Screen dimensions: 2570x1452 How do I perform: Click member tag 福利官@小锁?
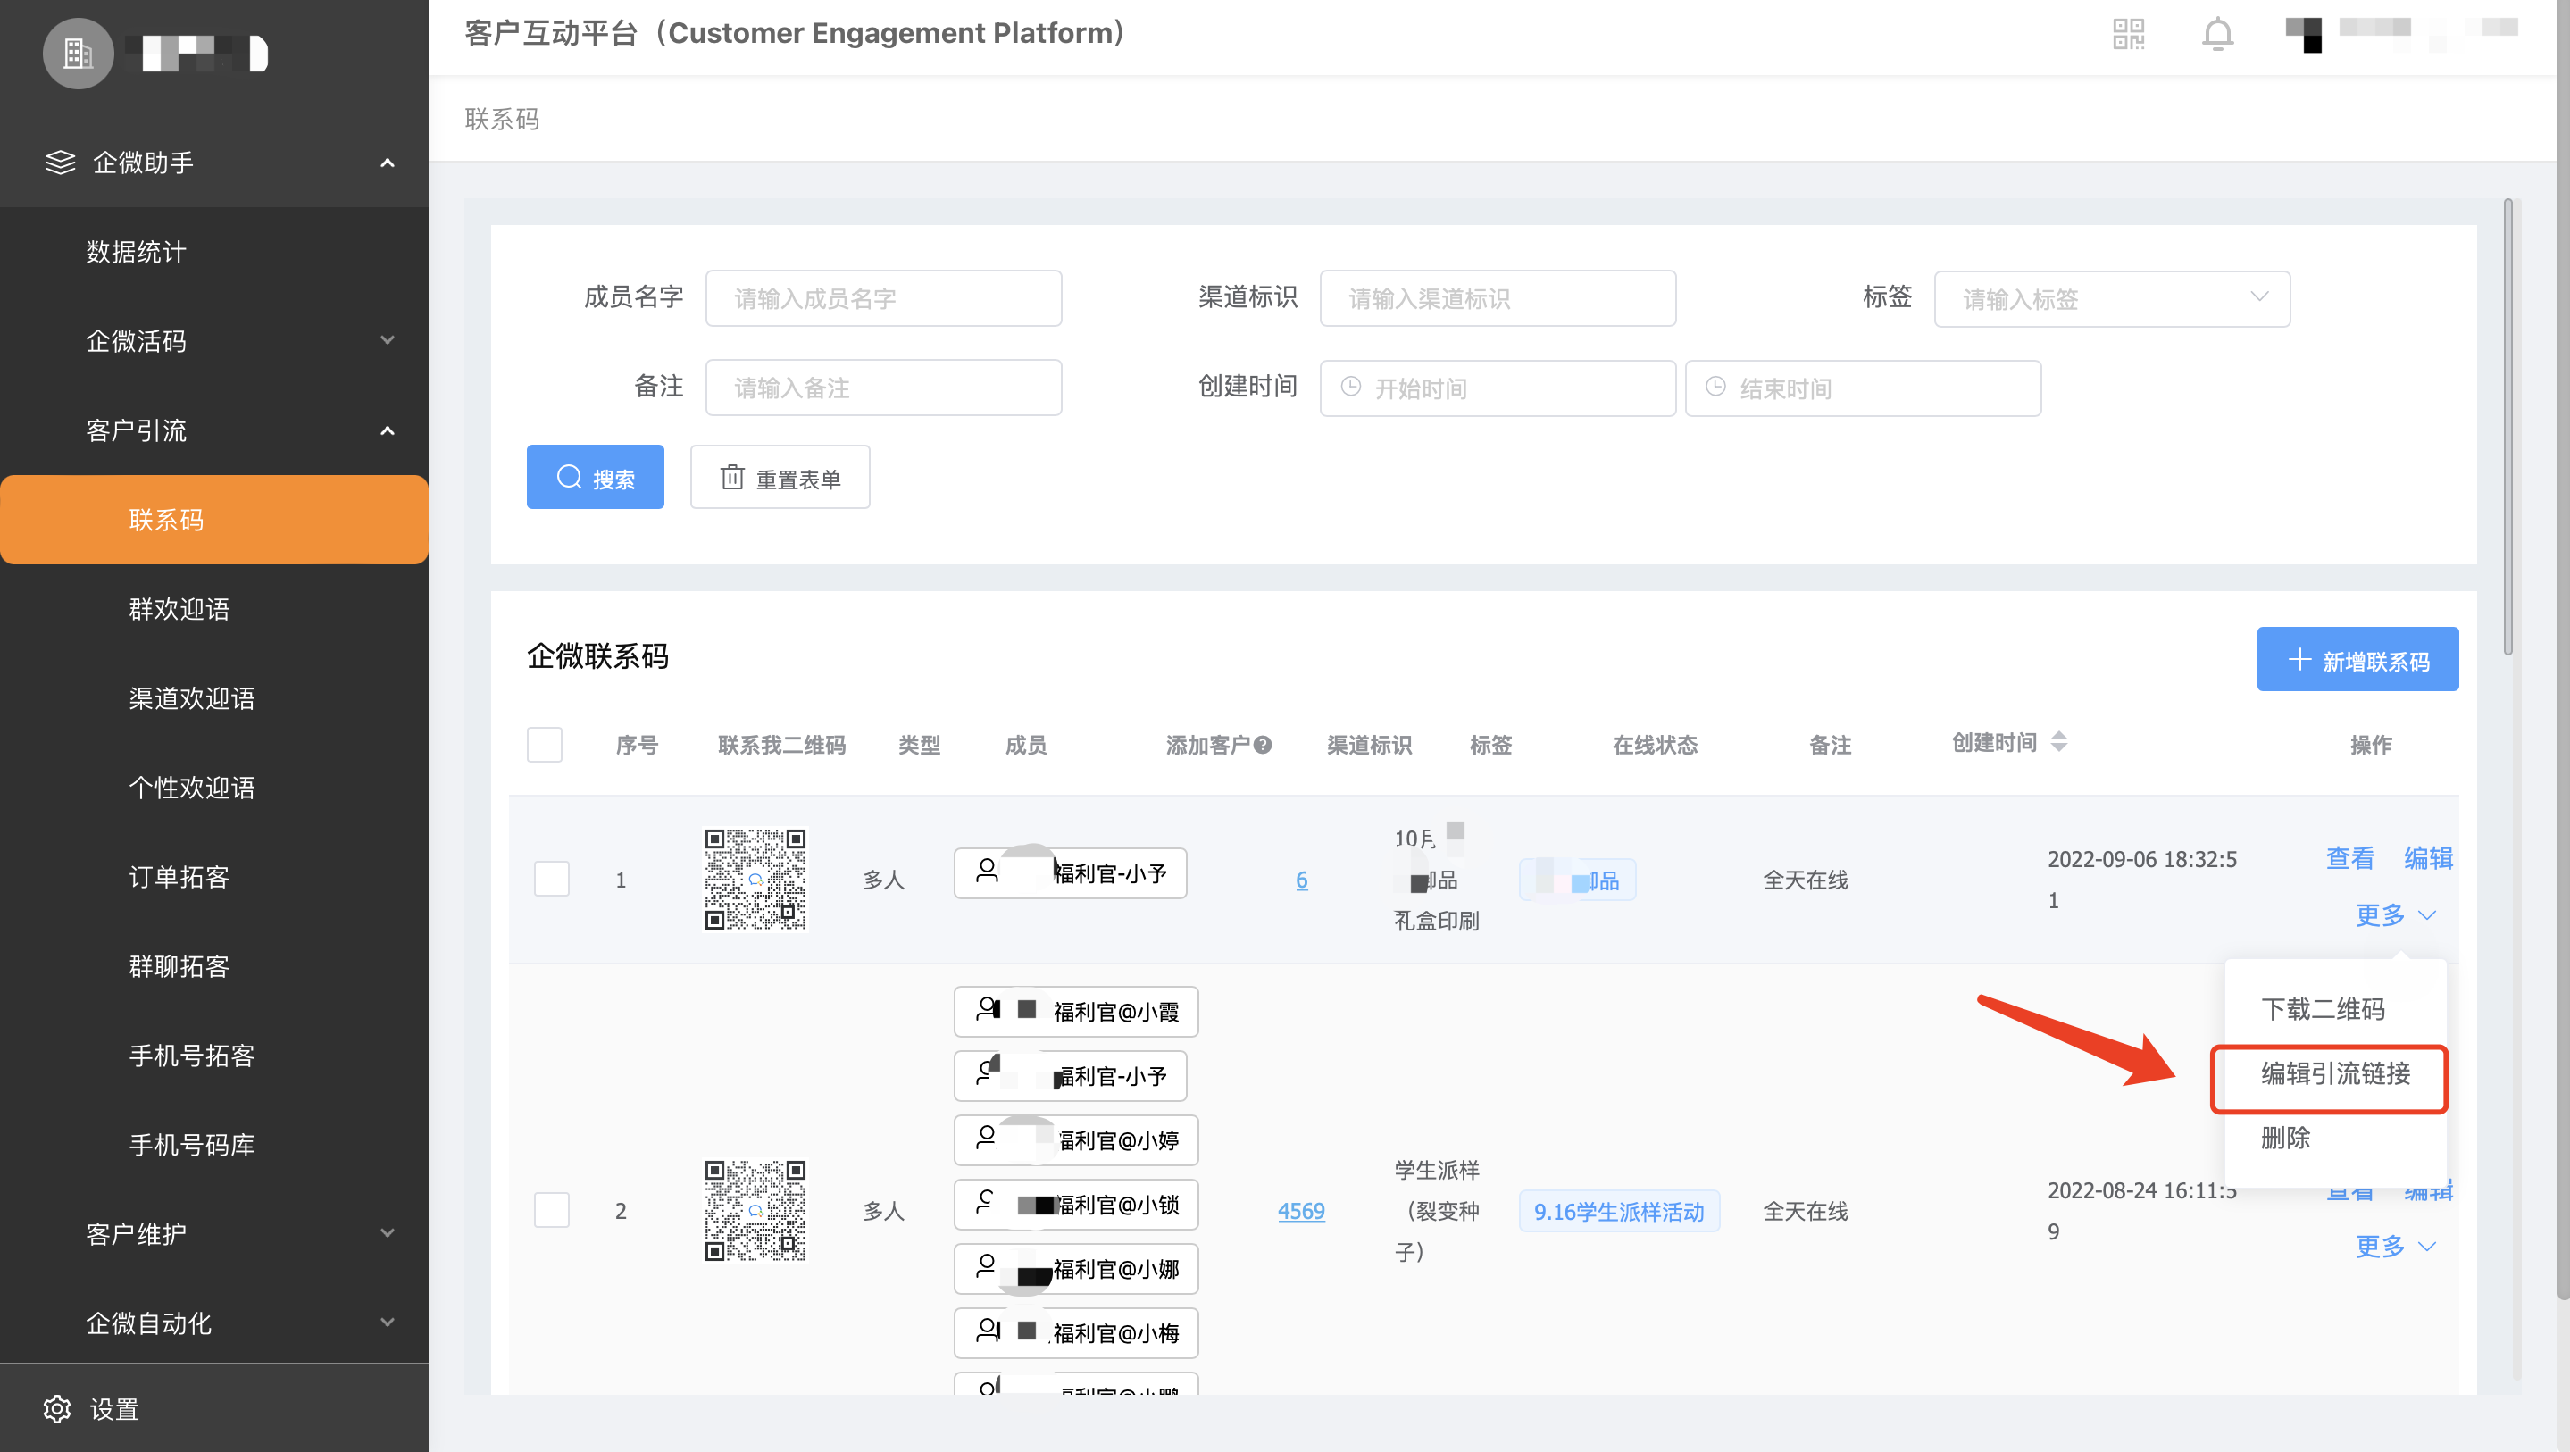coord(1075,1205)
